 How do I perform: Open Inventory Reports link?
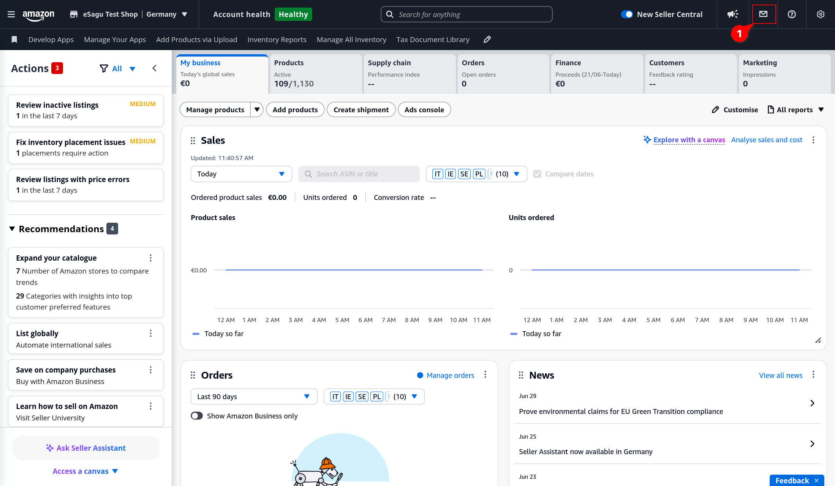277,39
